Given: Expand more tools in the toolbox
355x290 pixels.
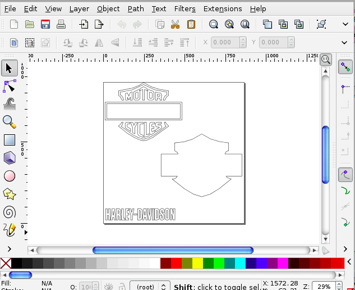Looking at the screenshot, I should coord(10,249).
